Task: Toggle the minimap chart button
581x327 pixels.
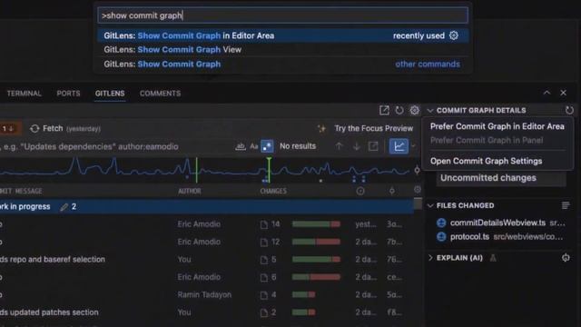Action: click(399, 146)
